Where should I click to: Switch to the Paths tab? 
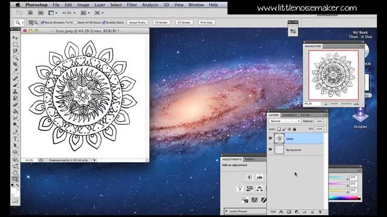[x=305, y=115]
